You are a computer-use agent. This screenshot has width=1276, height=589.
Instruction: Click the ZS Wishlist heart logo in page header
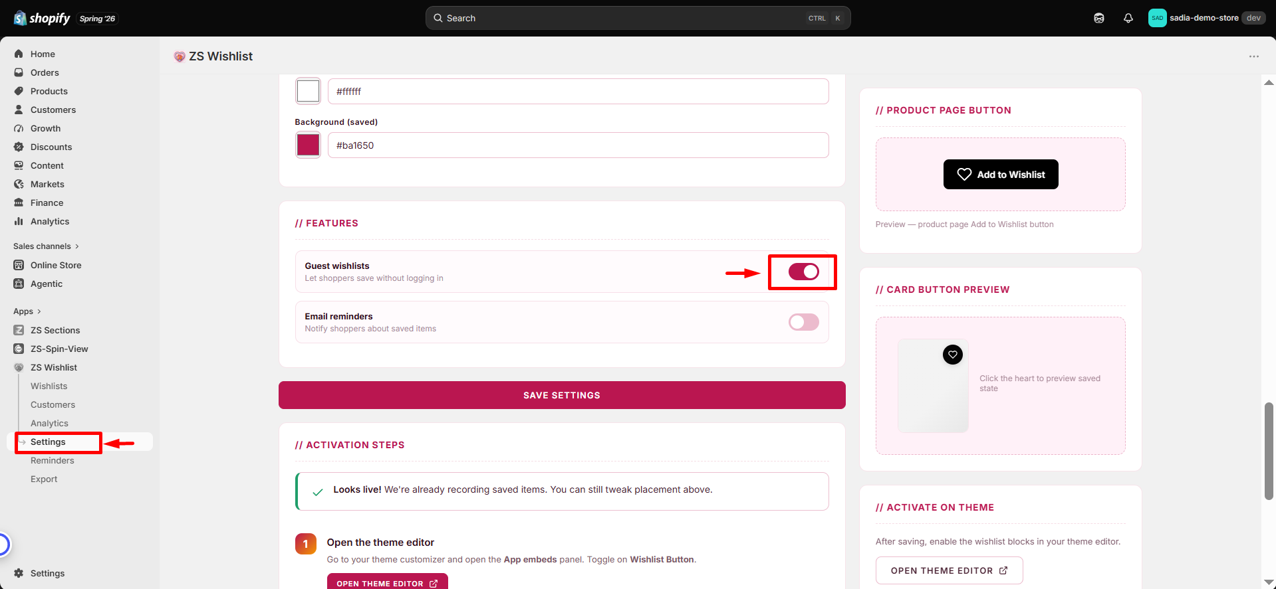tap(179, 56)
